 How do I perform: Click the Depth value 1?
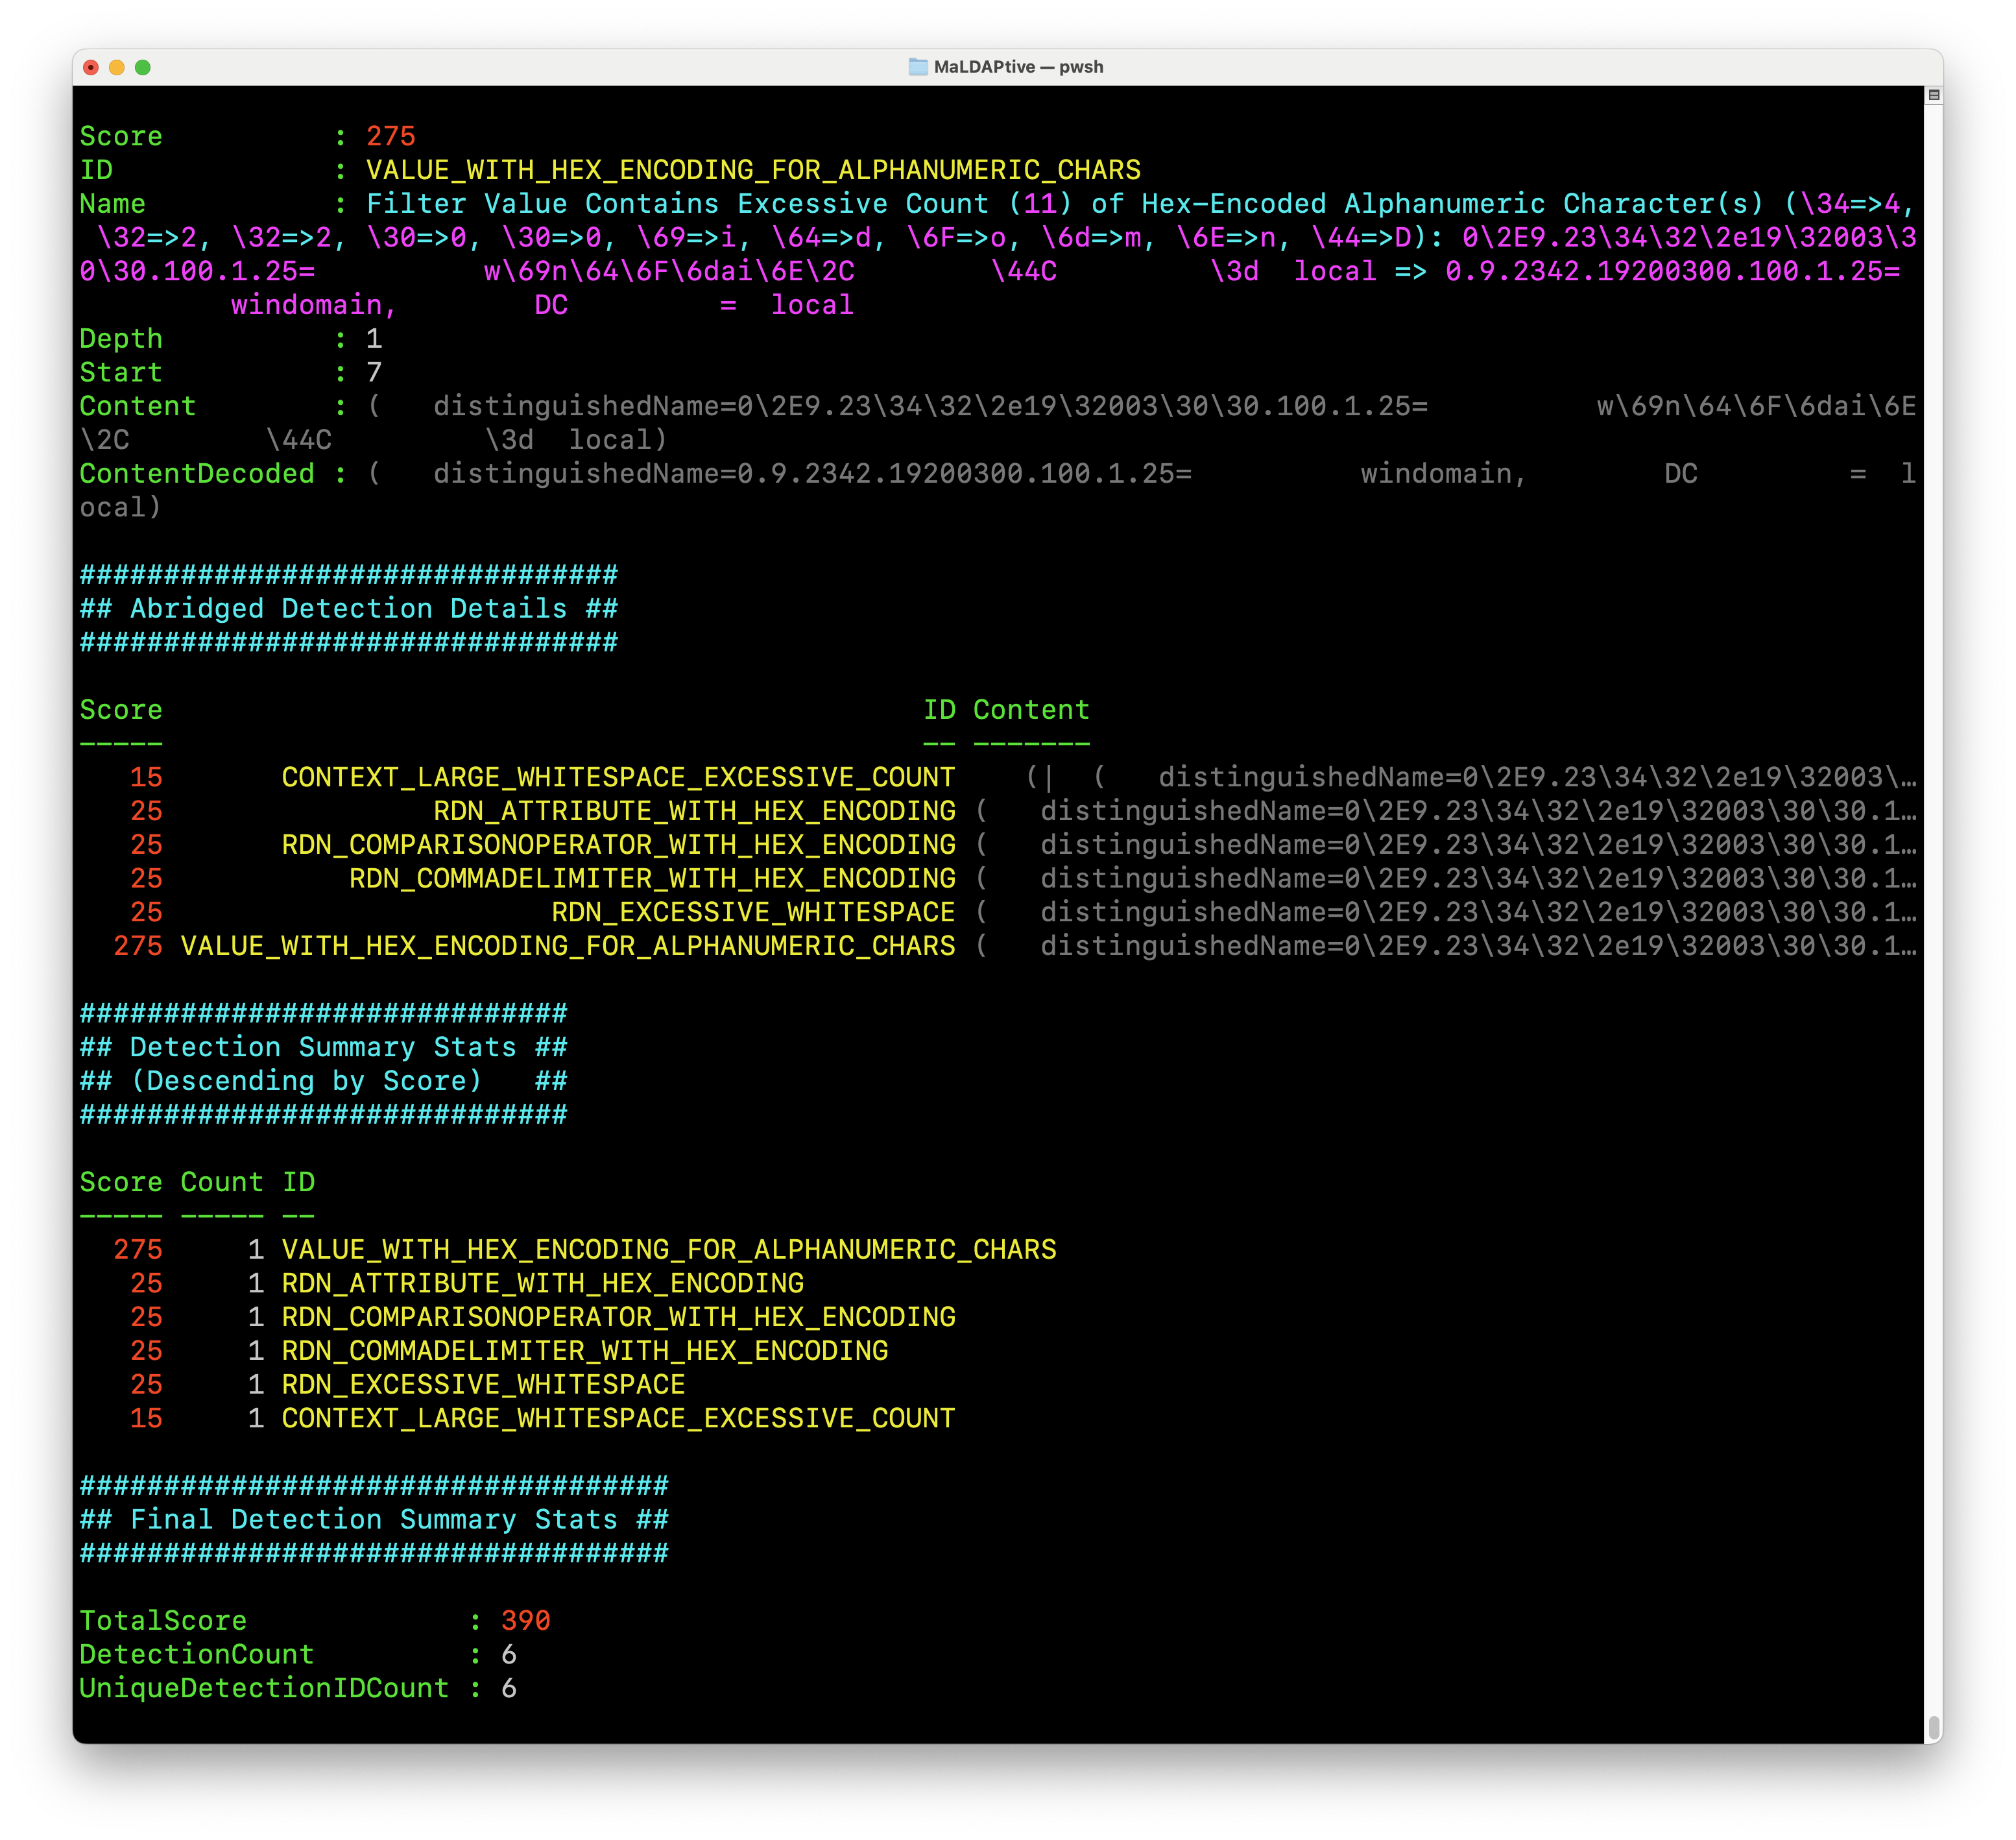point(374,339)
